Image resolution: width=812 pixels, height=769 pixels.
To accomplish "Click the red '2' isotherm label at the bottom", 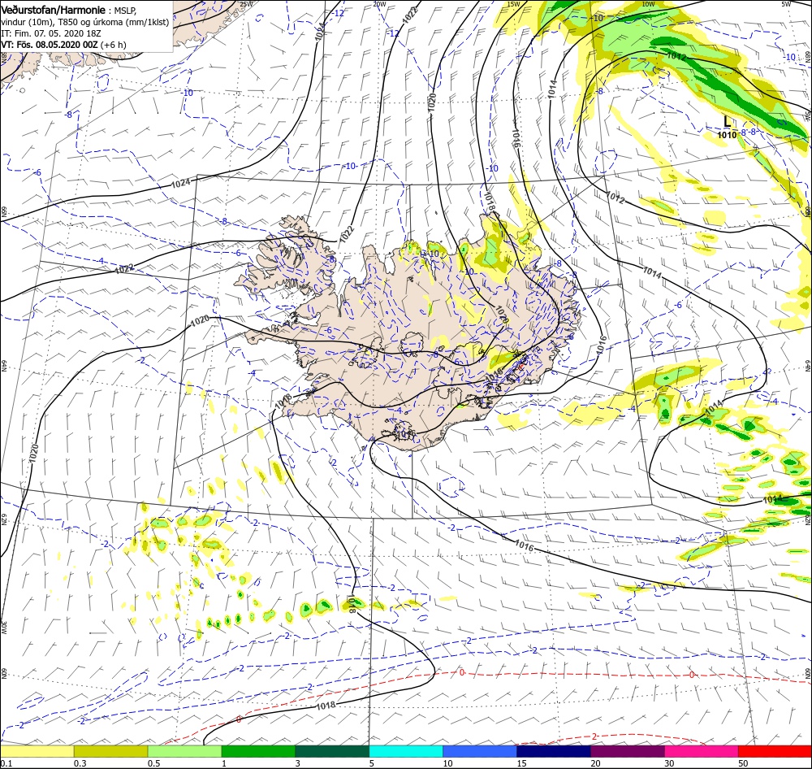I will point(594,736).
